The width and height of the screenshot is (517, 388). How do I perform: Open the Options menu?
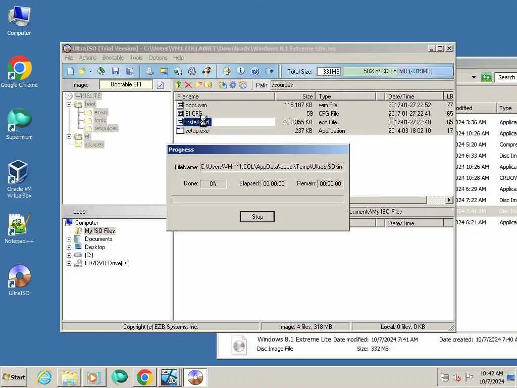(x=158, y=58)
